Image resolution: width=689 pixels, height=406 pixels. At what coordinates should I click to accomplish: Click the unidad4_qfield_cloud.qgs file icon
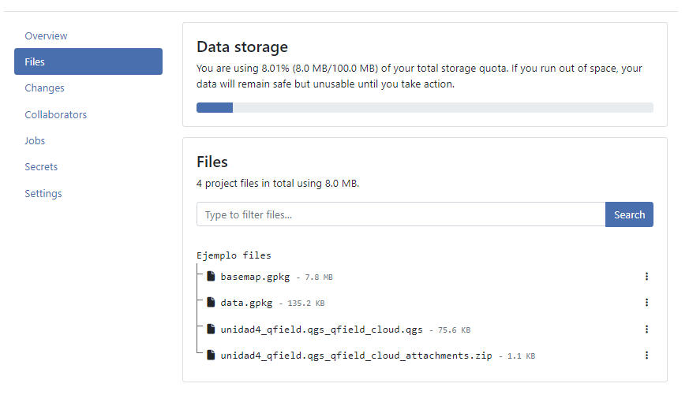point(211,329)
